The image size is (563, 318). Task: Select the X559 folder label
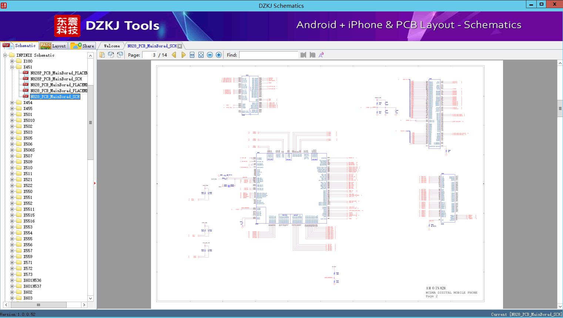[28, 257]
